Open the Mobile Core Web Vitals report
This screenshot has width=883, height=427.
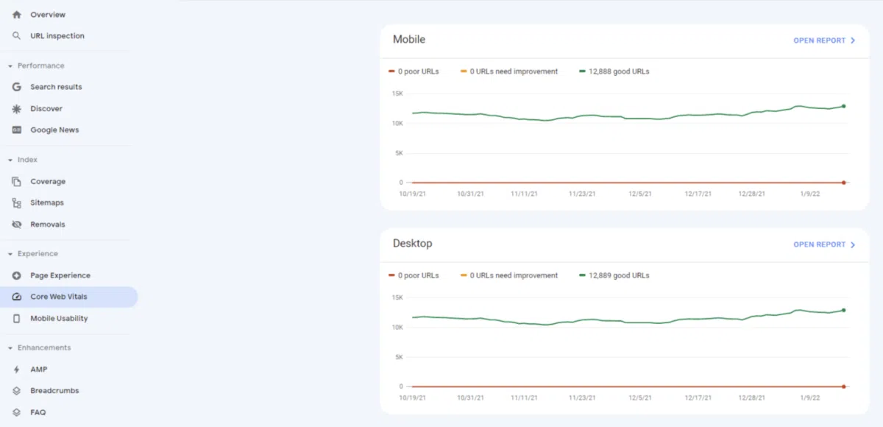click(x=819, y=40)
